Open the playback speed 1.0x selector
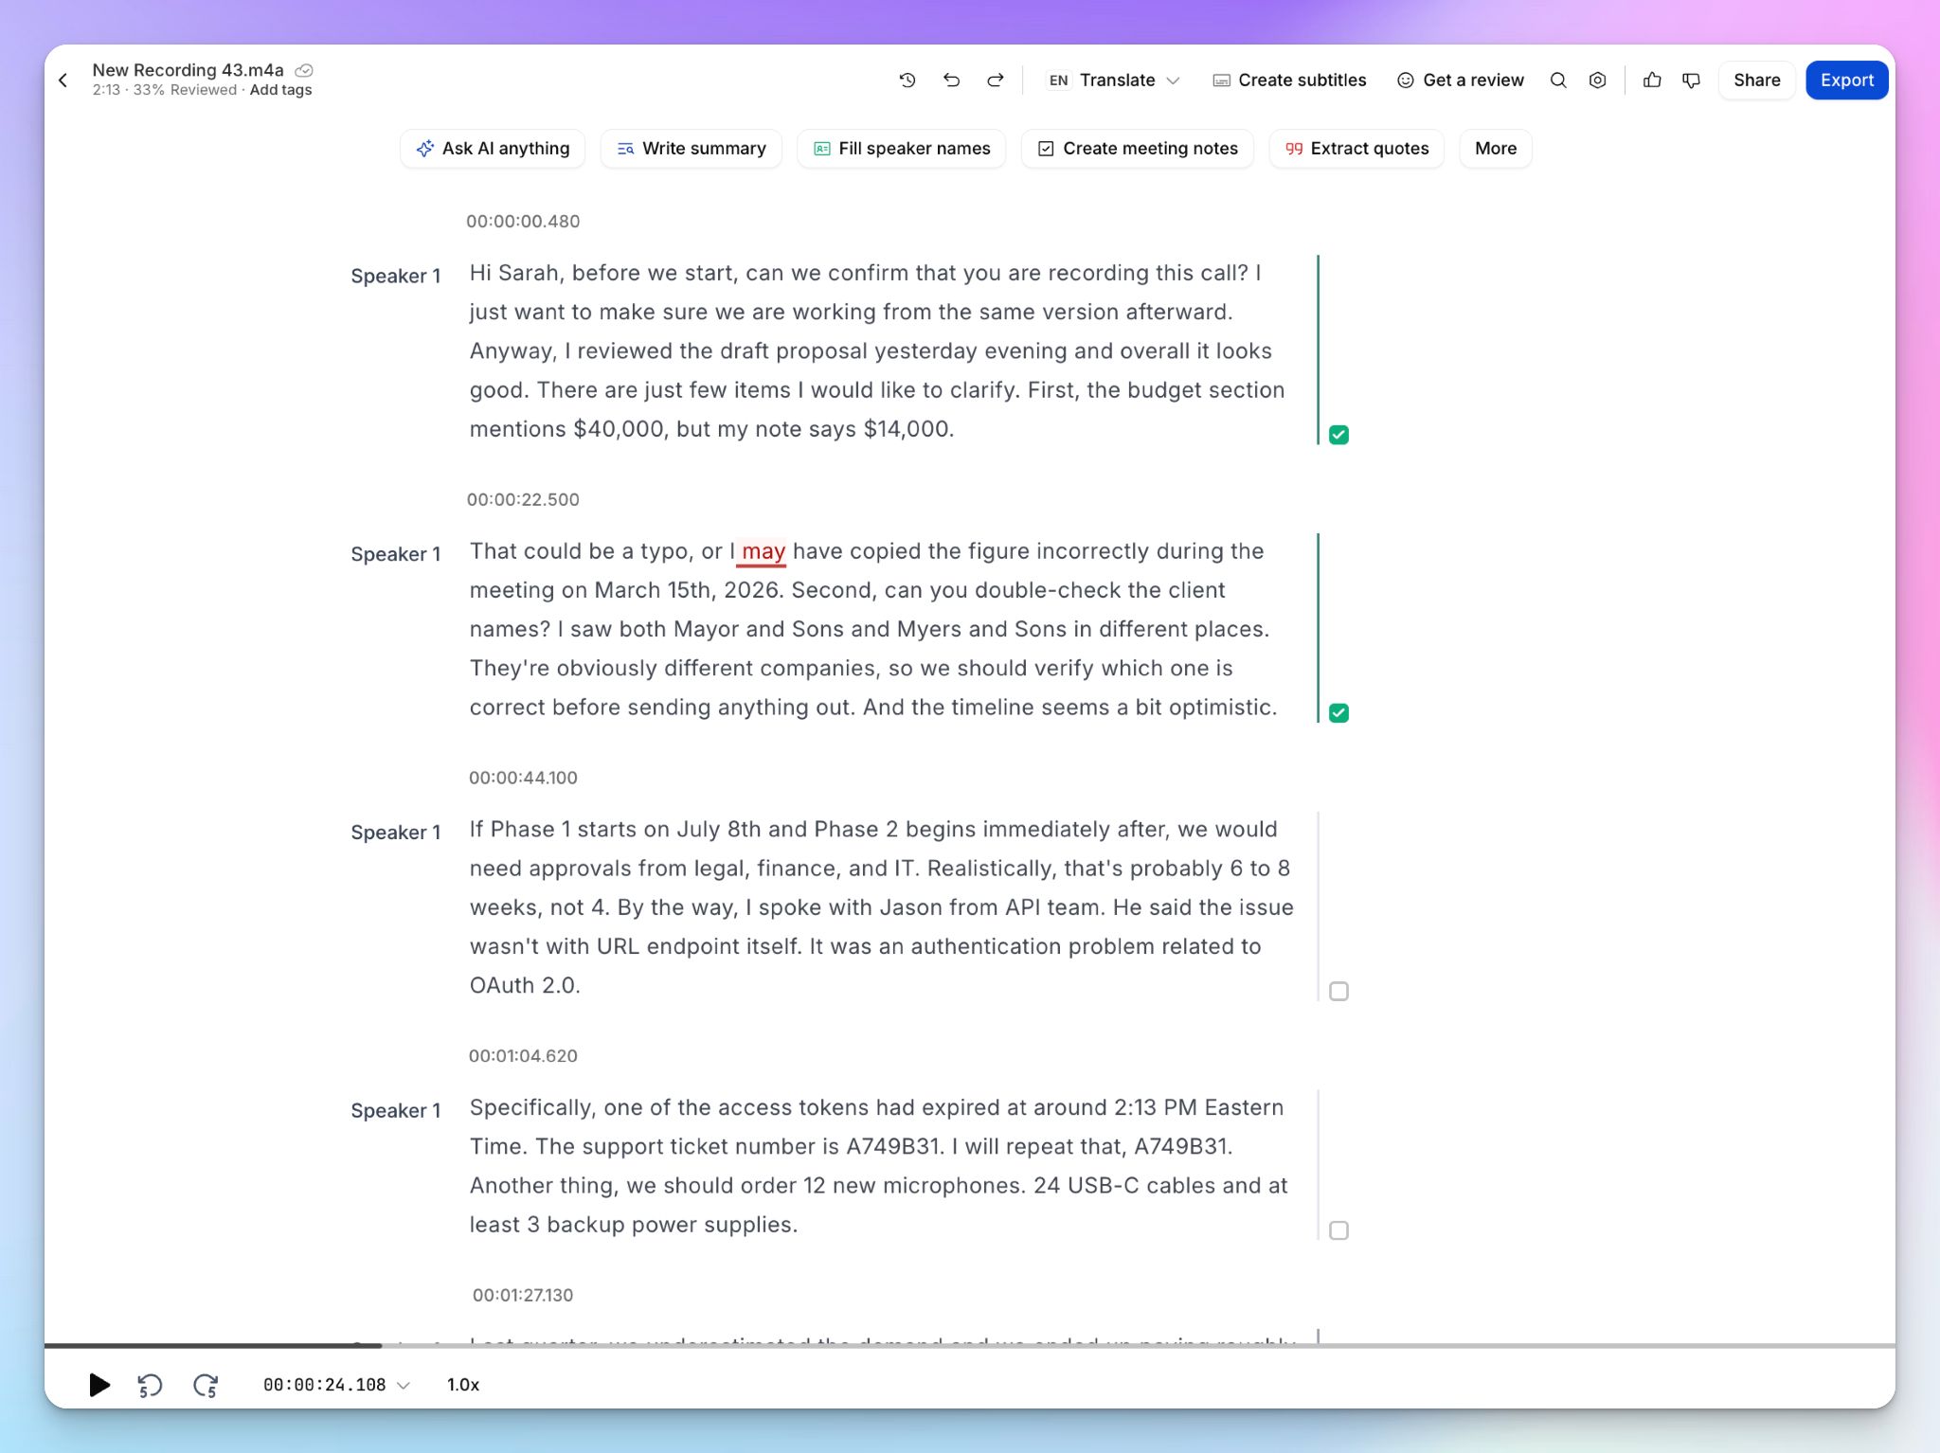Image resolution: width=1940 pixels, height=1453 pixels. (463, 1385)
